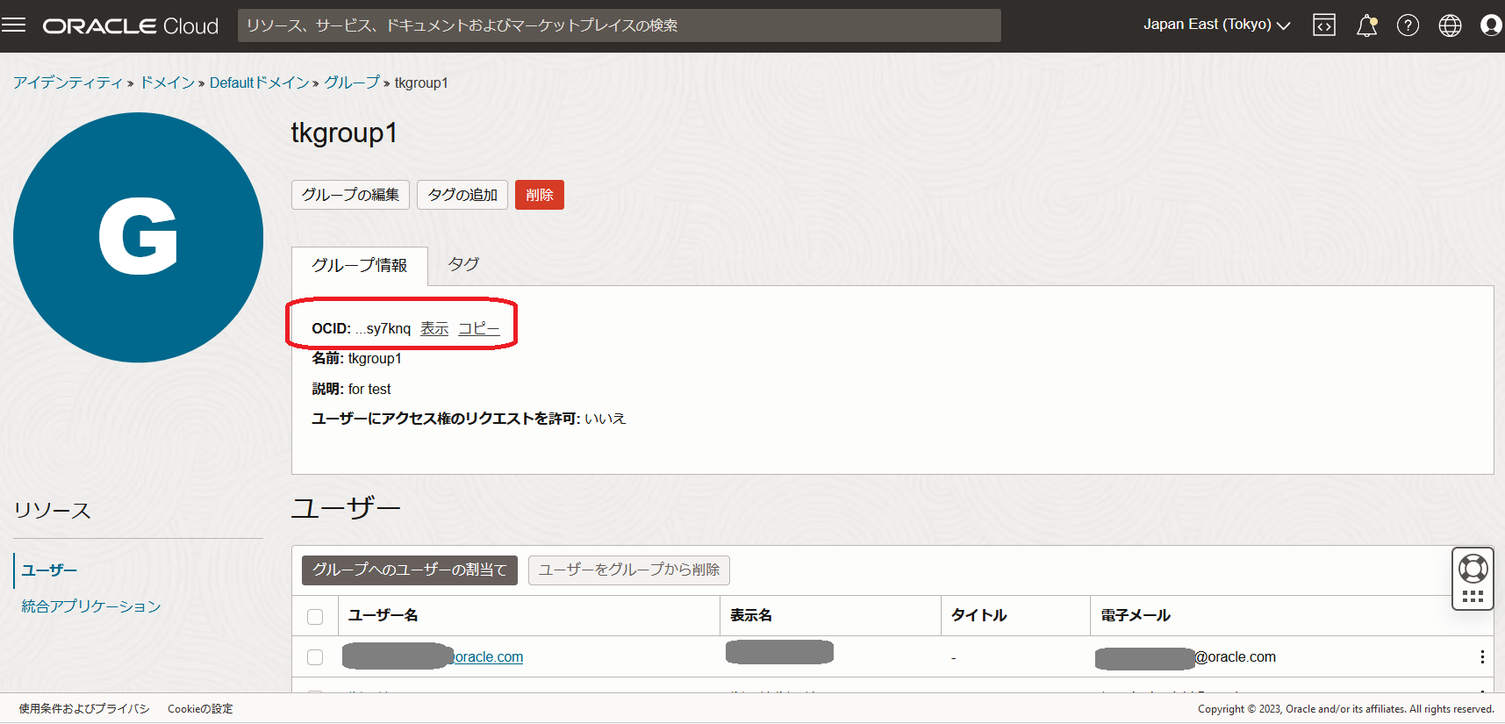Click グループへのユーザーの割当て button
Screen dimensions: 1505x724
[410, 570]
